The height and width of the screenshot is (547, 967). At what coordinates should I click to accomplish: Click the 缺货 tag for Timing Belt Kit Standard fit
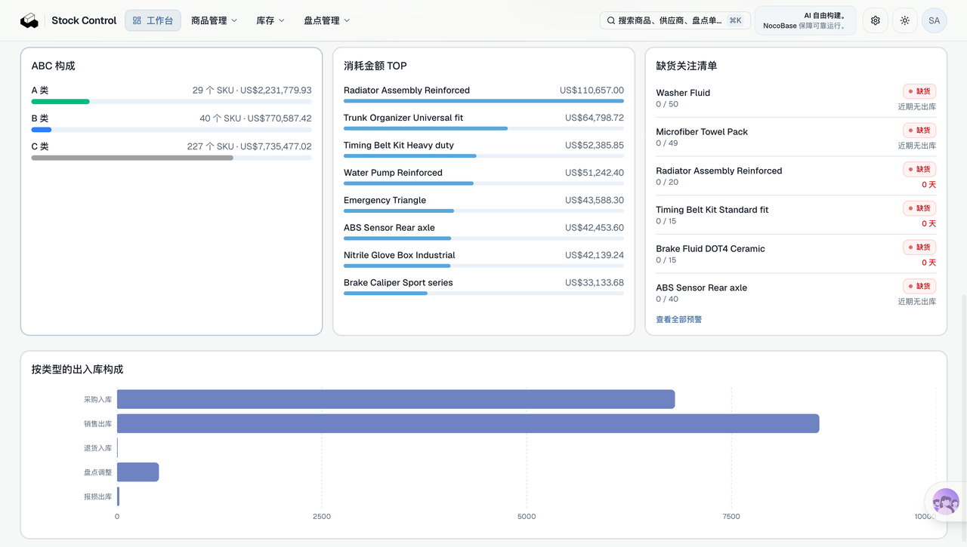[919, 208]
